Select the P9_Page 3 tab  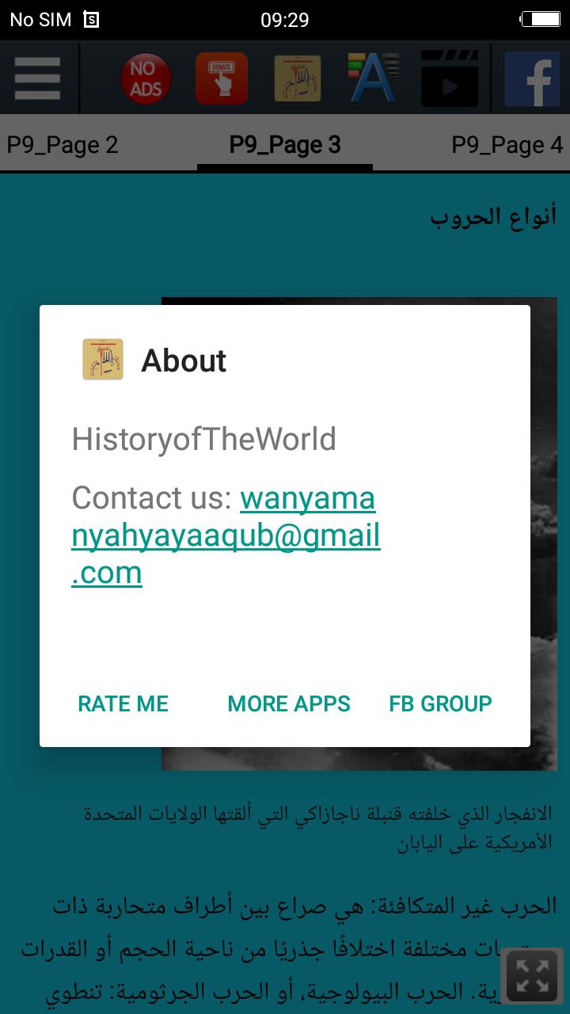pos(285,145)
